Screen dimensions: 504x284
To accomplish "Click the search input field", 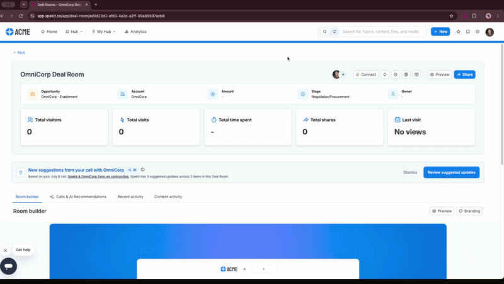I will [382, 32].
